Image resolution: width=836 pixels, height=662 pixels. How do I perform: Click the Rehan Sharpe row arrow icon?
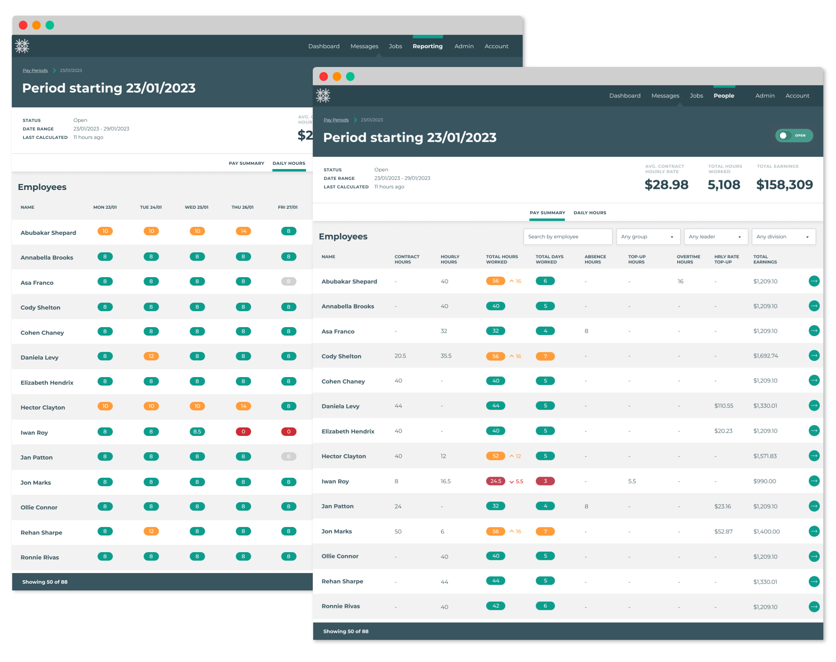[x=814, y=581]
